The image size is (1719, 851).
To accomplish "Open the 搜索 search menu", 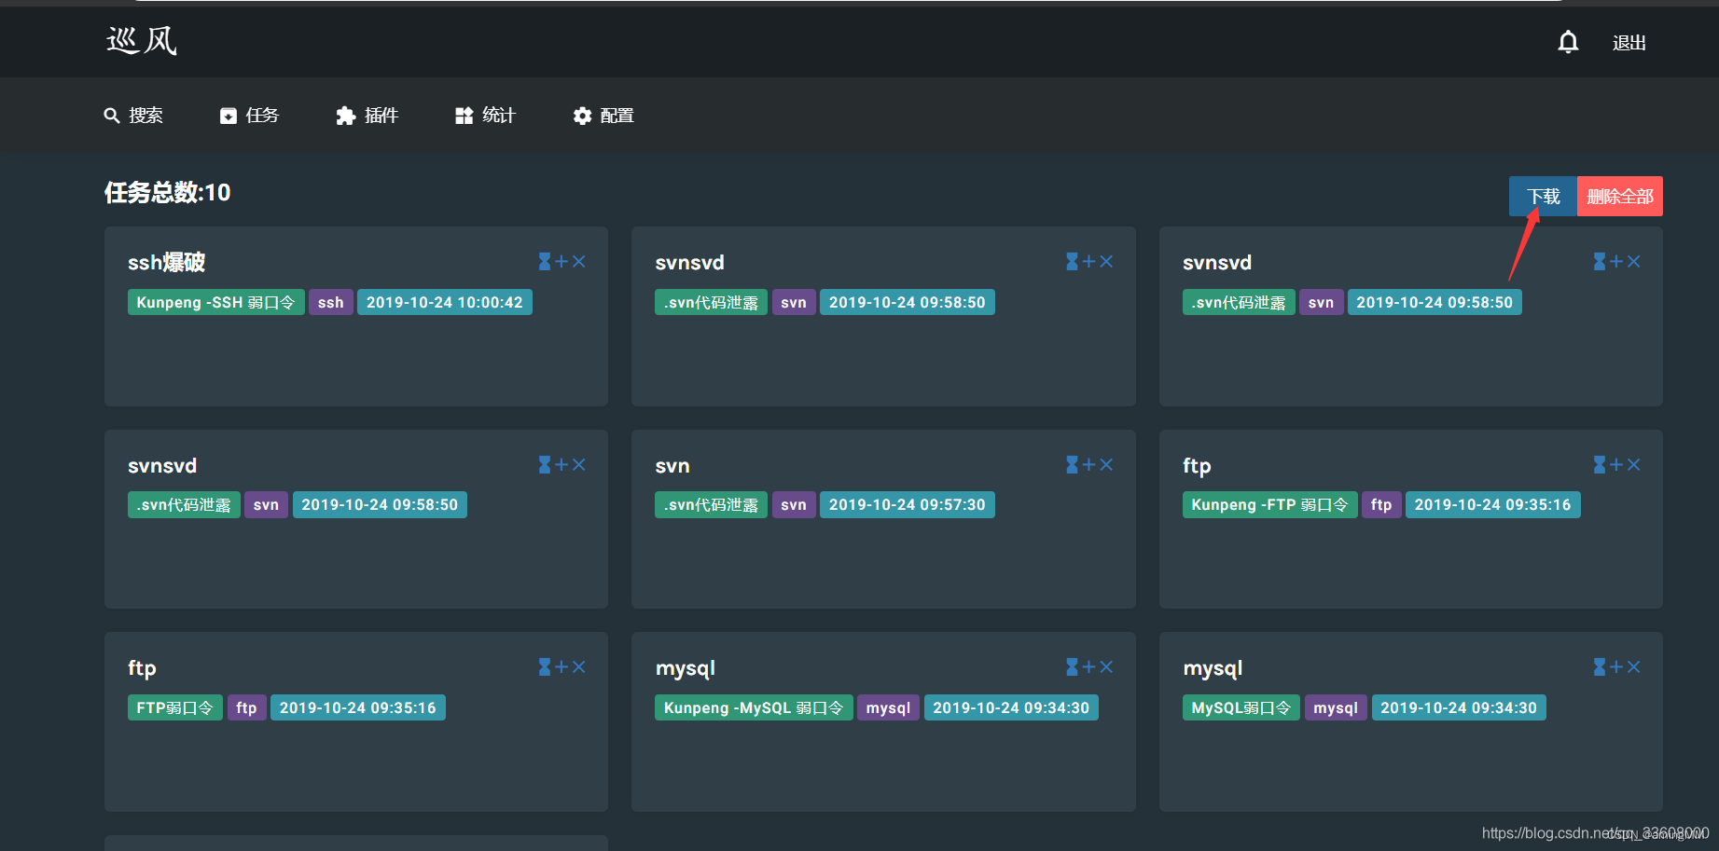I will tap(133, 116).
